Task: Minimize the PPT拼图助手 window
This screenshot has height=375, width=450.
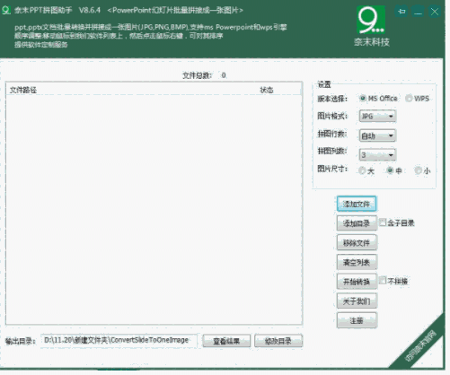Action: click(x=418, y=12)
